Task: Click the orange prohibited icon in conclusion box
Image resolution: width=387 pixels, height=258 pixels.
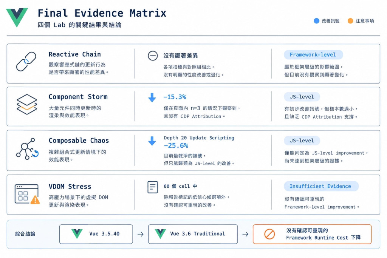Action: click(x=269, y=234)
